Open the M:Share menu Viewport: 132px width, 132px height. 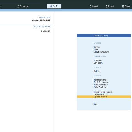[x=126, y=6]
